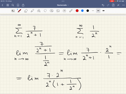Select the highlighter tool

pyautogui.click(x=32, y=11)
